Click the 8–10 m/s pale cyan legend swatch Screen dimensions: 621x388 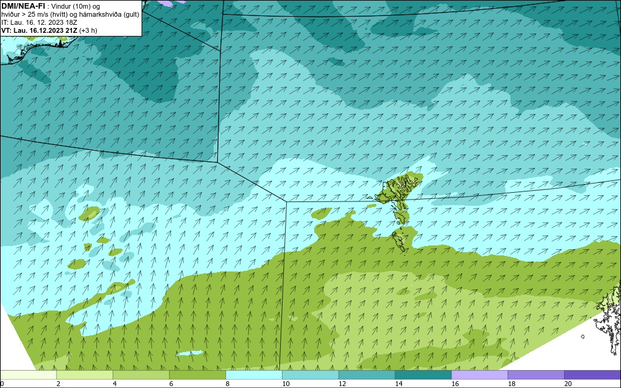[254, 375]
